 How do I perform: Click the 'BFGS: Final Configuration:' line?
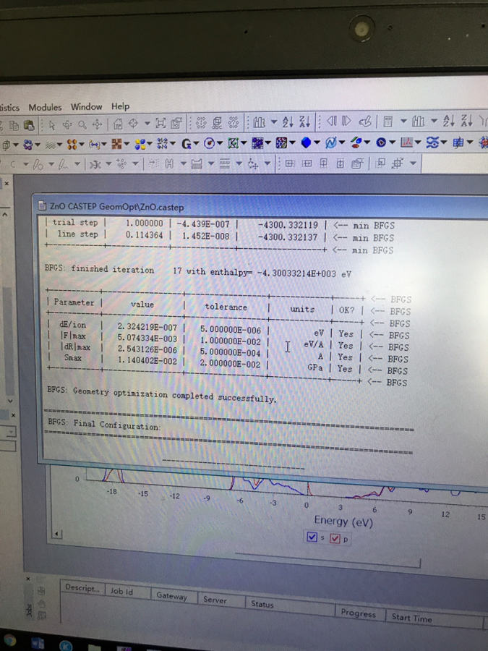[x=103, y=425]
